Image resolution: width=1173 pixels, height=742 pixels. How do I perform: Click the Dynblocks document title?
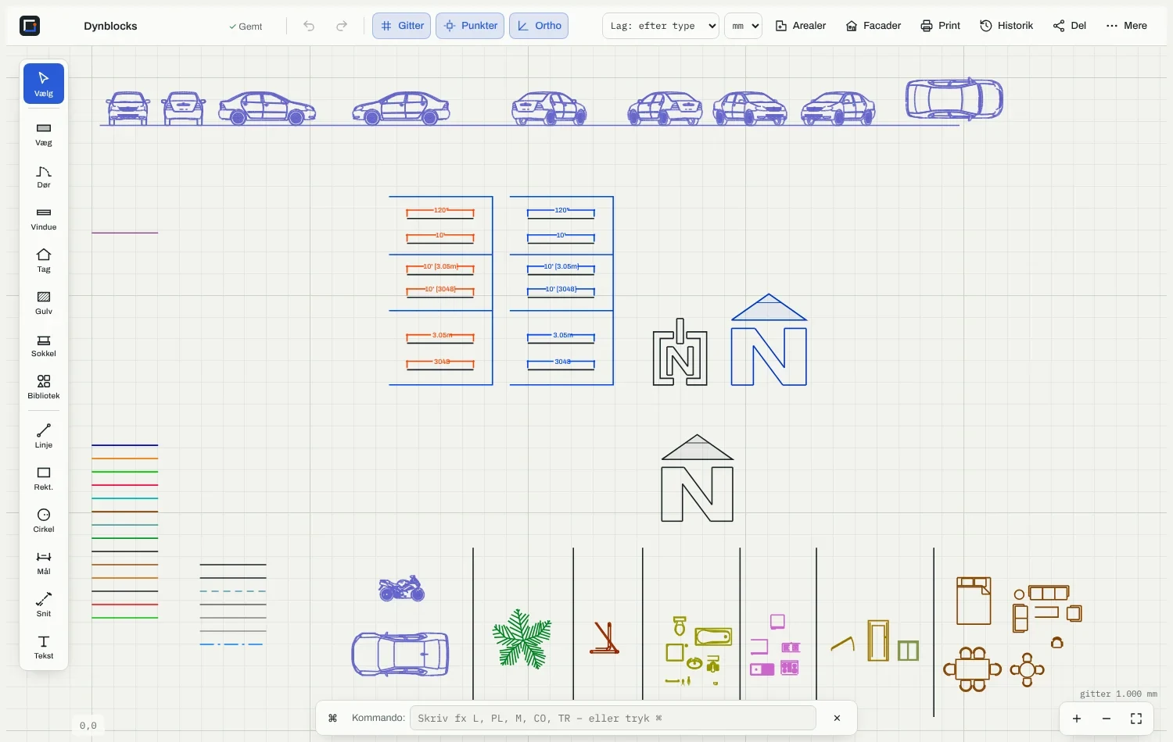(110, 26)
